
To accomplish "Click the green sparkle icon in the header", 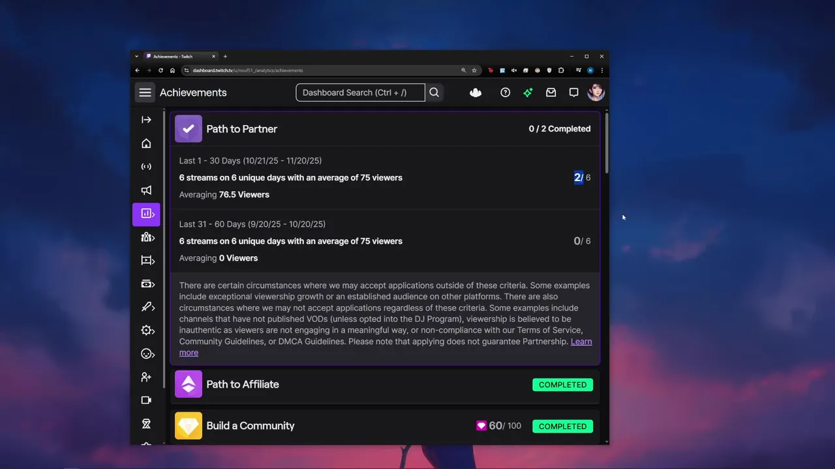I will click(528, 92).
